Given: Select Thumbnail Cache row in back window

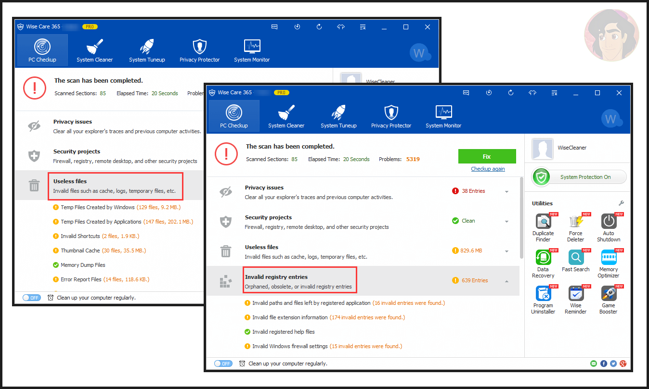Looking at the screenshot, I should (x=99, y=251).
